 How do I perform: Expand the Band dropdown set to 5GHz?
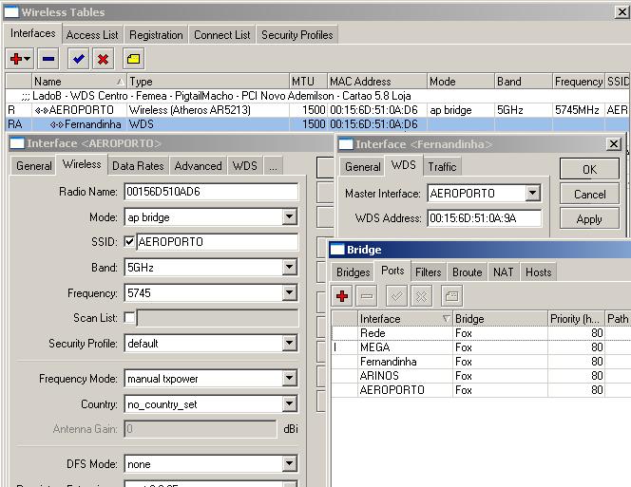tap(289, 268)
